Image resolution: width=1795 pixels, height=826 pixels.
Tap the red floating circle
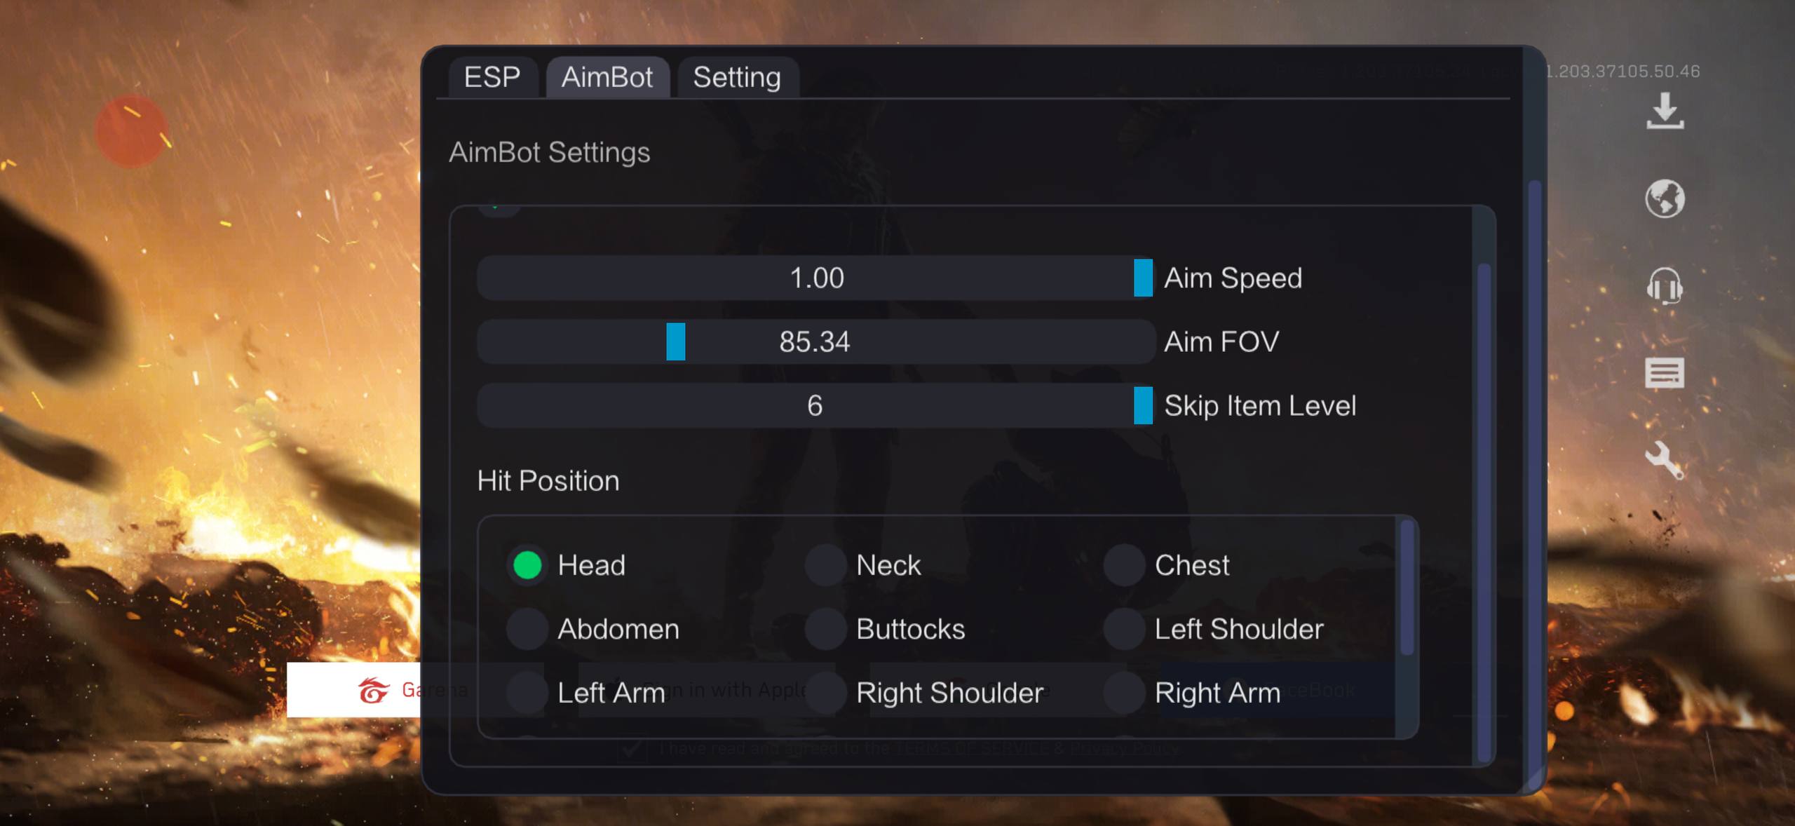coord(131,131)
